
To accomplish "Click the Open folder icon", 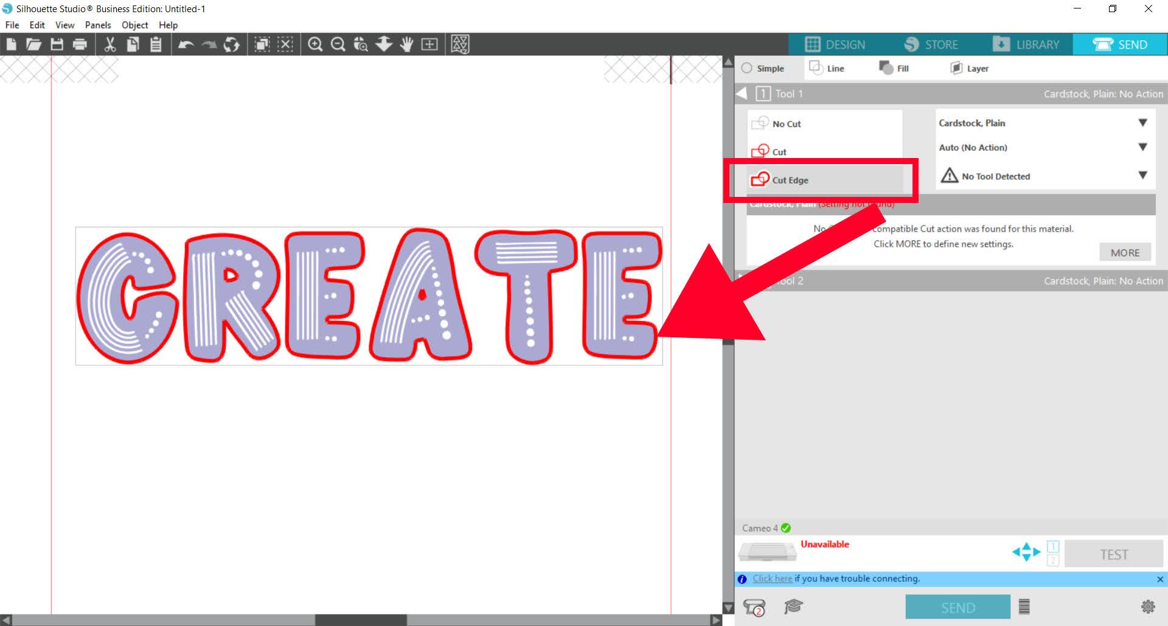I will pos(33,44).
